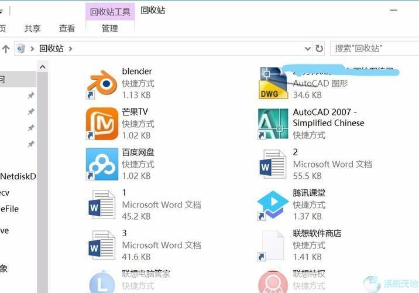The height and width of the screenshot is (293, 419).
Task: Click the 41.6 KB file size text
Action: click(136, 257)
